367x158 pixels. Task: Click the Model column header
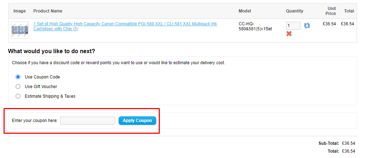pos(245,11)
